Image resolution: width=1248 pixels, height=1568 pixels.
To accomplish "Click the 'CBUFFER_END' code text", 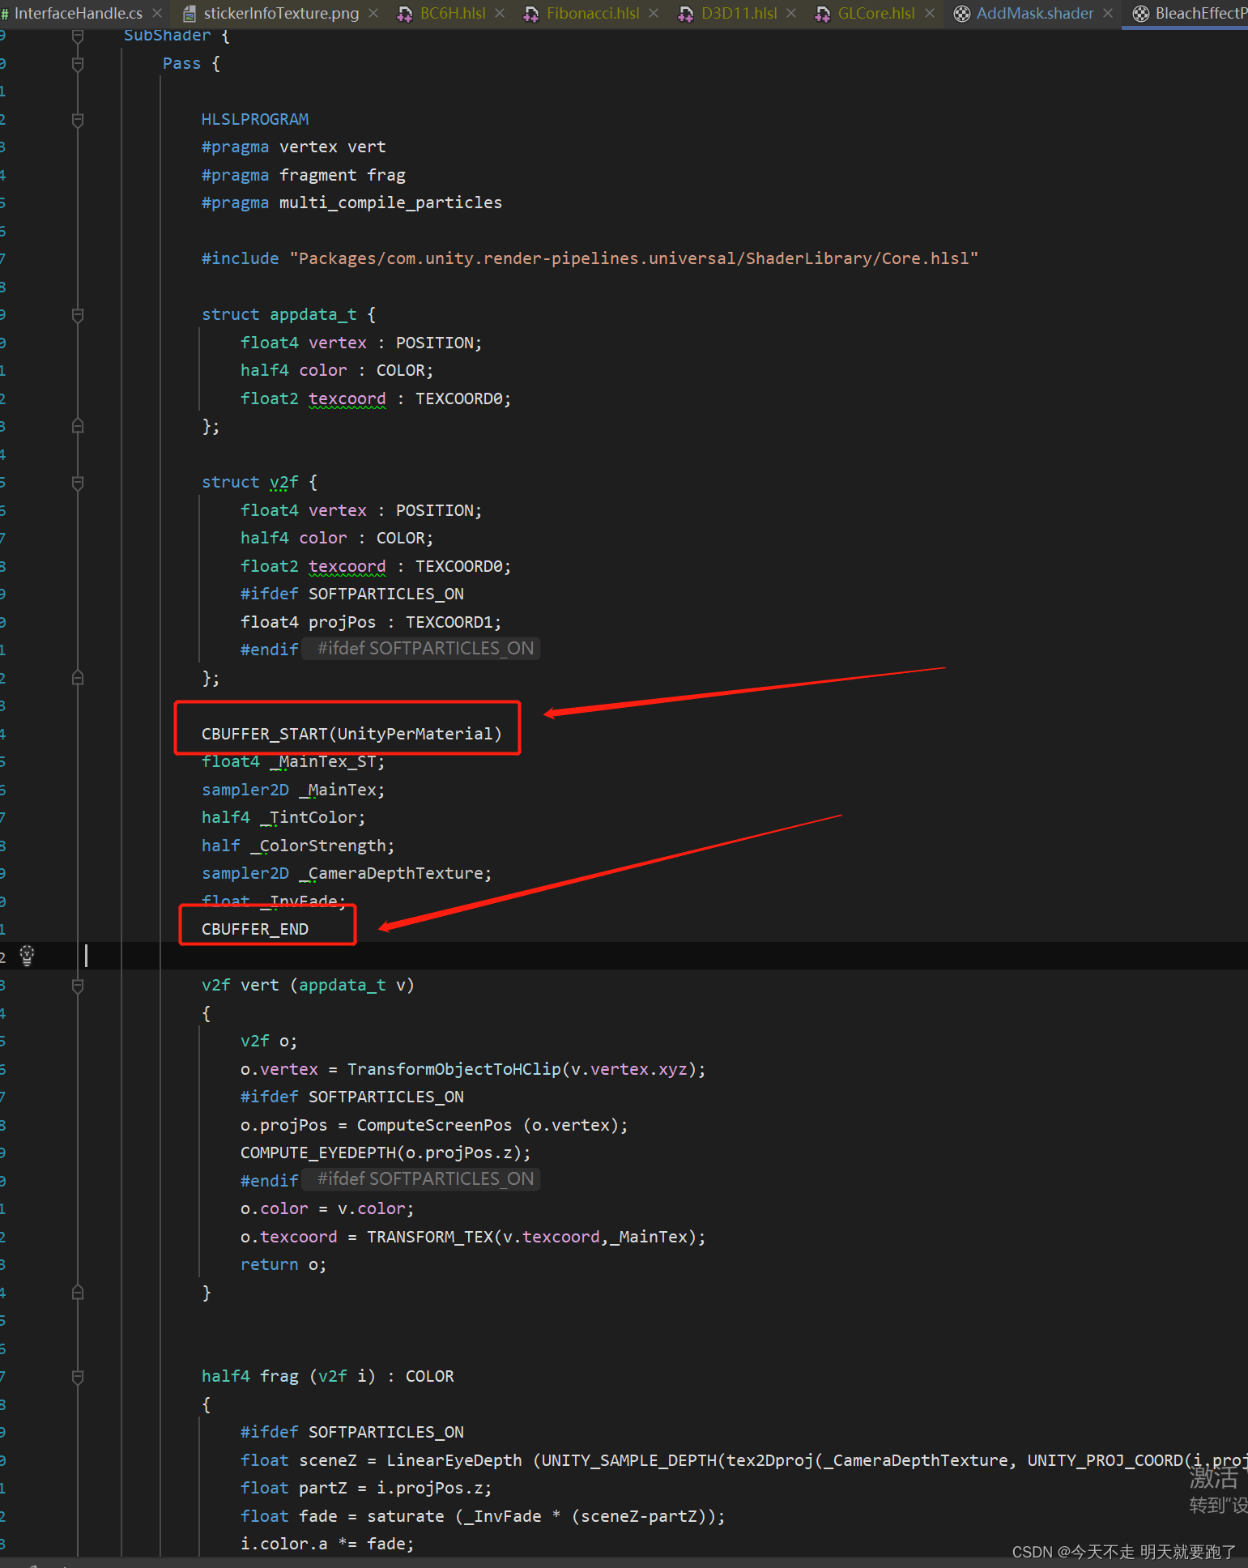I will pos(255,929).
